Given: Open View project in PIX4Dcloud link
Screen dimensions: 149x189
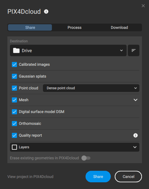Looking at the screenshot, I should pos(30,177).
